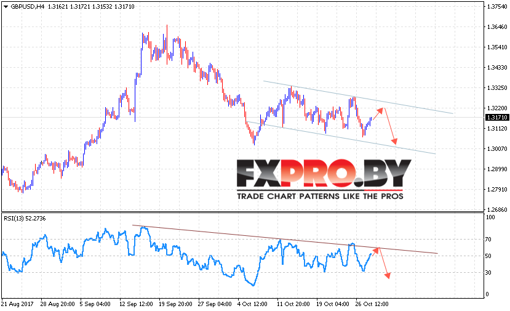The width and height of the screenshot is (510, 311).
Task: Select the 1.32200 price axis value
Action: pos(496,108)
